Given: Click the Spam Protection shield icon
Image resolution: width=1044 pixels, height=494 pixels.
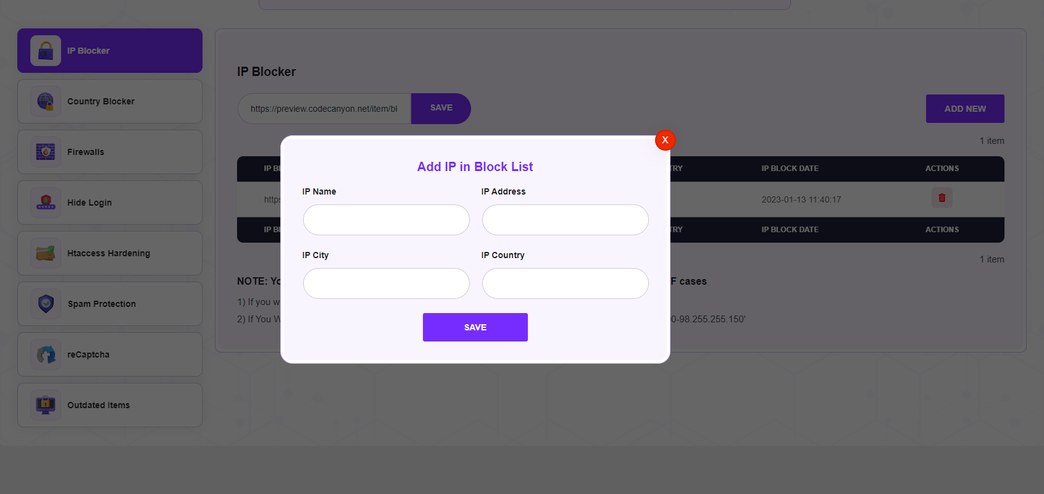Looking at the screenshot, I should tap(46, 304).
